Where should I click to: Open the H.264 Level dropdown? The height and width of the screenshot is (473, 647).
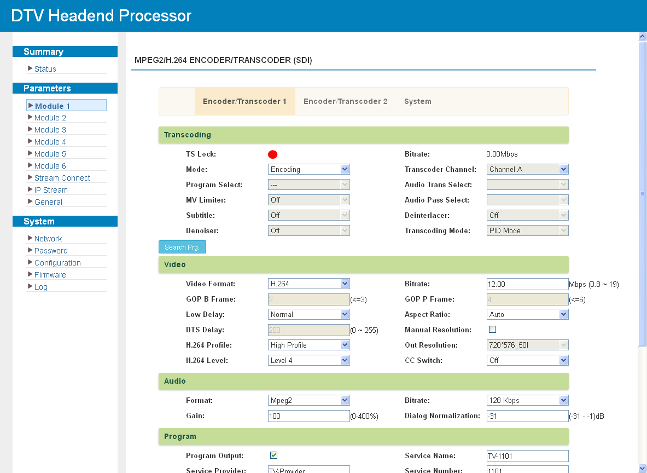point(308,360)
